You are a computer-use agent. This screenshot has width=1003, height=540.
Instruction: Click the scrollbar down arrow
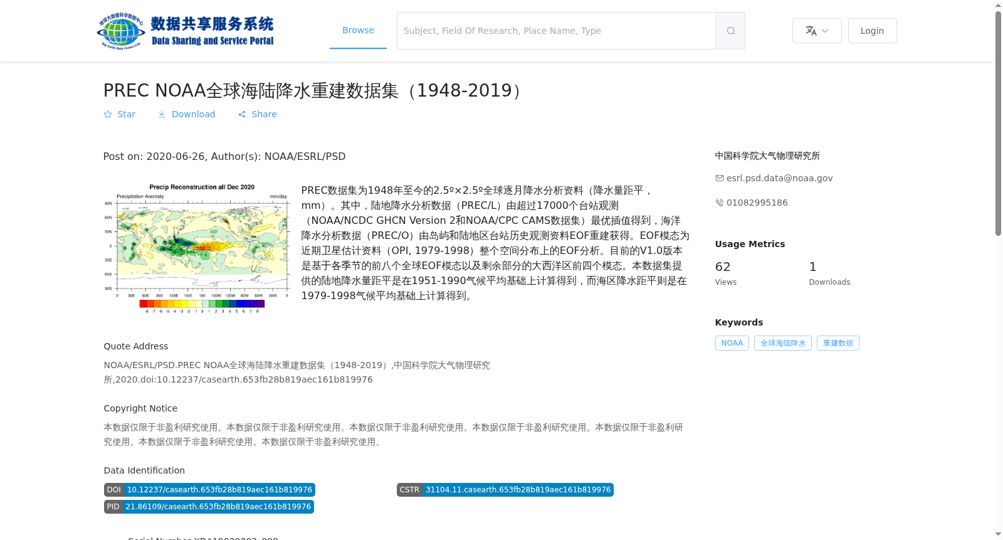998,535
